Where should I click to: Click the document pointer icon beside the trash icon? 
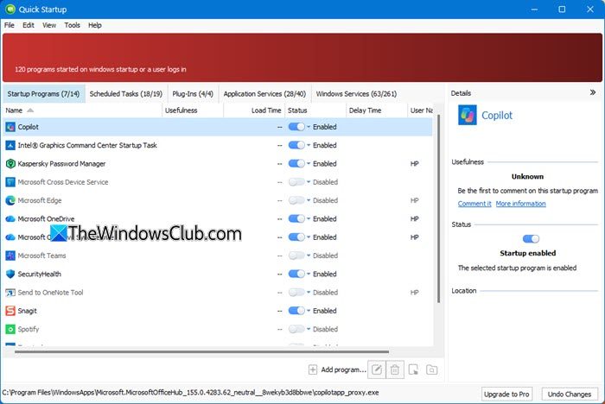pyautogui.click(x=413, y=370)
